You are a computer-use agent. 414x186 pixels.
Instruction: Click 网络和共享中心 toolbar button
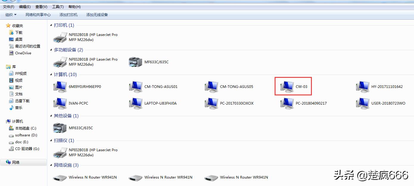[38, 15]
